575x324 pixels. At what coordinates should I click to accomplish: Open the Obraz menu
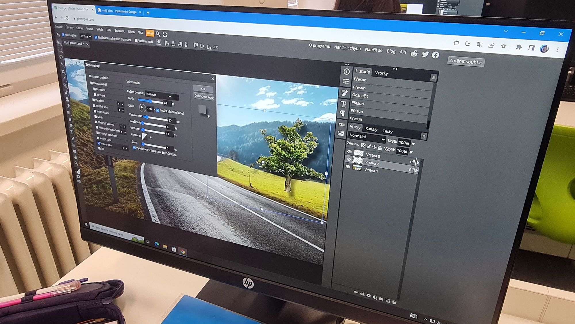coord(80,28)
